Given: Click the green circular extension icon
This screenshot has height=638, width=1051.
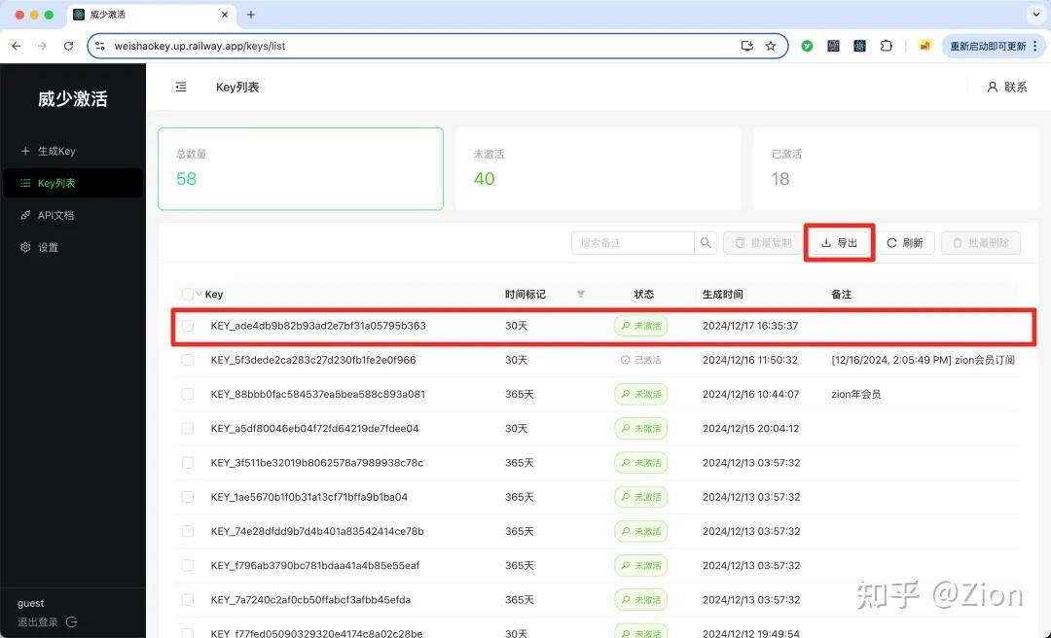Looking at the screenshot, I should [807, 46].
